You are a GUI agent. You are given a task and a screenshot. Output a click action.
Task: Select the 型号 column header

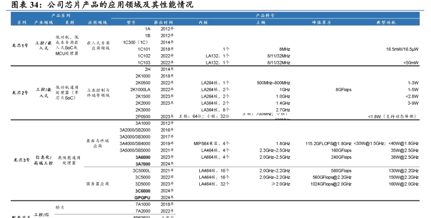tap(131, 23)
